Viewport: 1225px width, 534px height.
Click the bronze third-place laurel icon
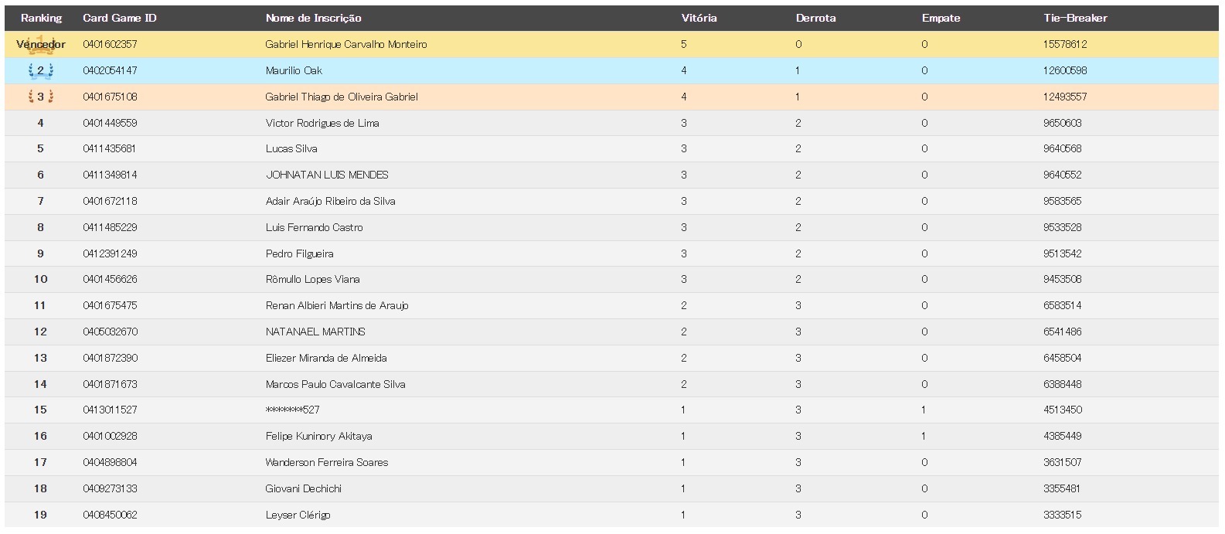click(x=40, y=97)
